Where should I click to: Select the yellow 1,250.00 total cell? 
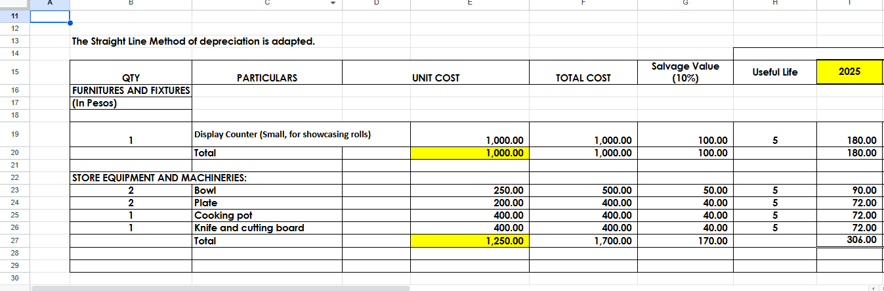[x=469, y=241]
